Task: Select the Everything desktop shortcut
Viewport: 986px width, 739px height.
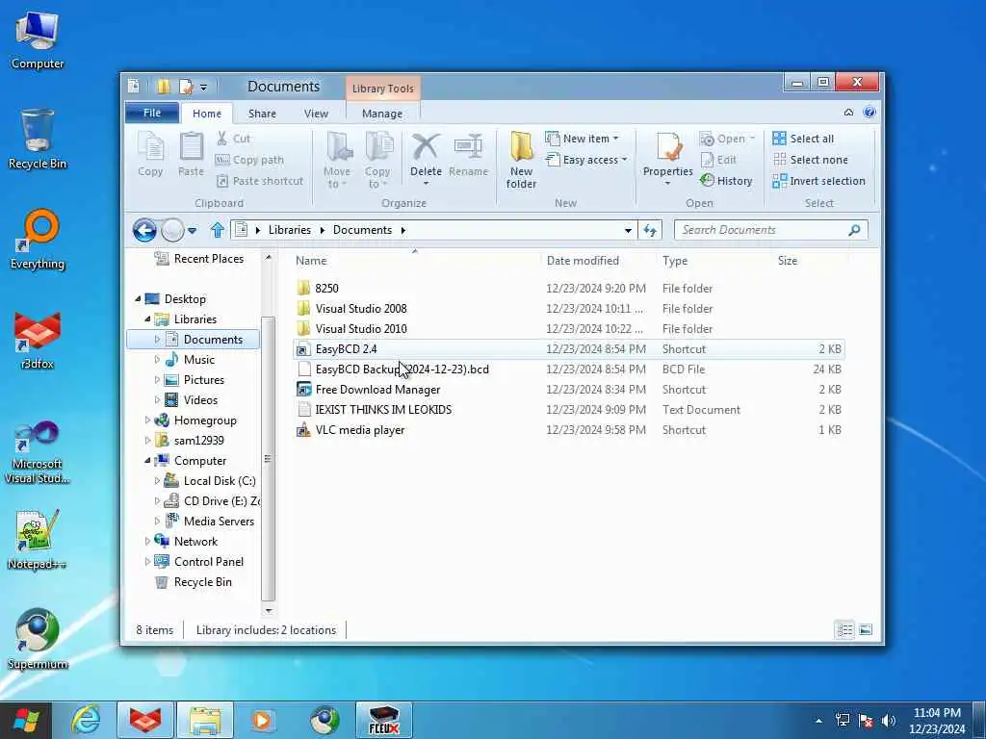Action: coord(38,240)
